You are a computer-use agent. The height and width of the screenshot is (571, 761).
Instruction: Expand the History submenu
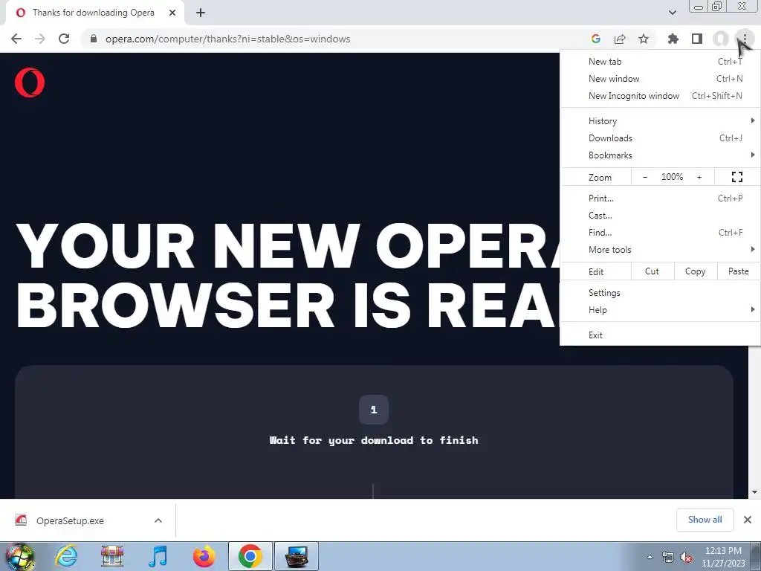(x=660, y=121)
